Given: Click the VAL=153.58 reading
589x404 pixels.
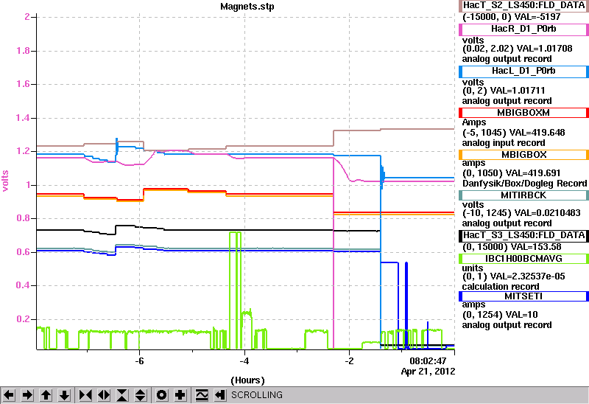Looking at the screenshot, I should pos(537,247).
